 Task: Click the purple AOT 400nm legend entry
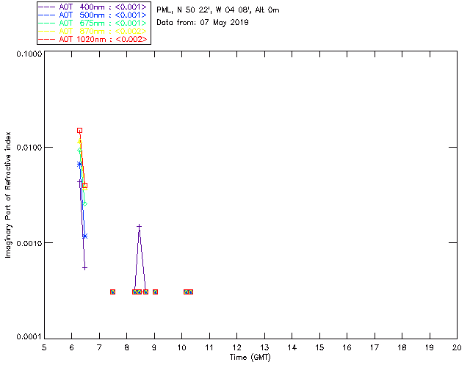pyautogui.click(x=93, y=7)
